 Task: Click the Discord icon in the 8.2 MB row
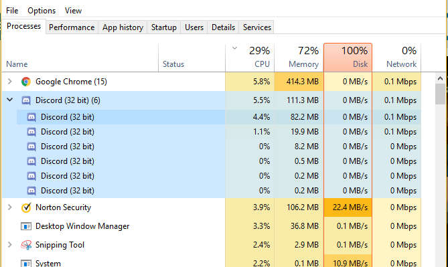coord(31,147)
